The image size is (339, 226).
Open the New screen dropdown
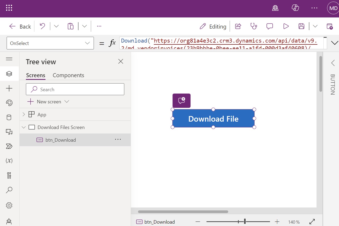[x=67, y=102]
